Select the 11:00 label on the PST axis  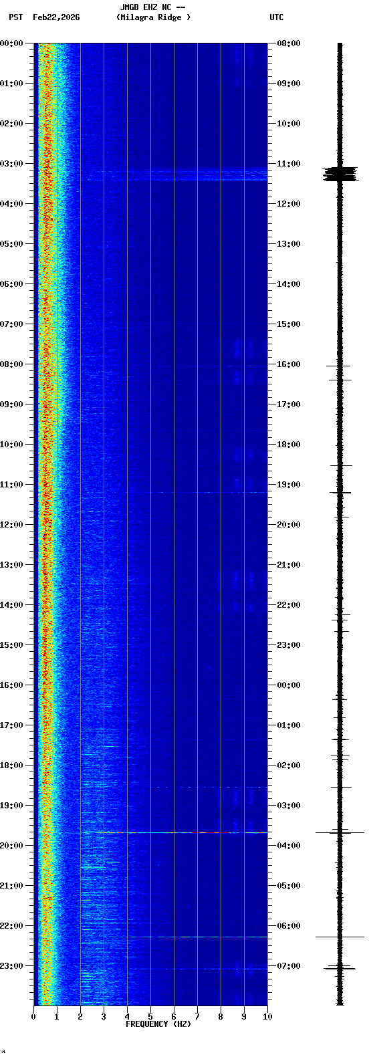(12, 485)
